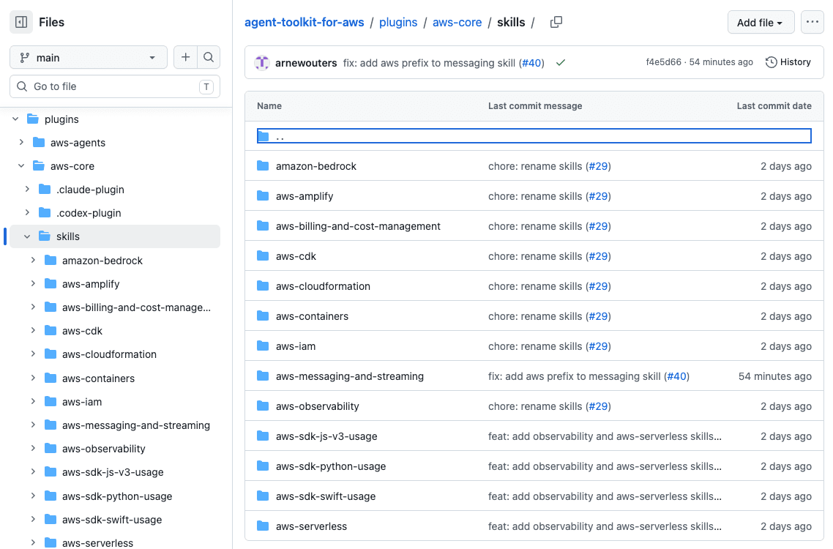Expand aws-observability chevron in file tree

tap(33, 449)
